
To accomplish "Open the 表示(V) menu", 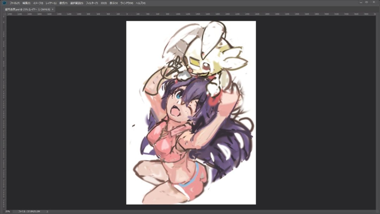I will click(x=114, y=3).
